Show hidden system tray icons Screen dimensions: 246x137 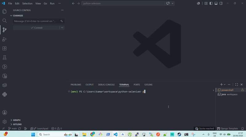[203, 135]
